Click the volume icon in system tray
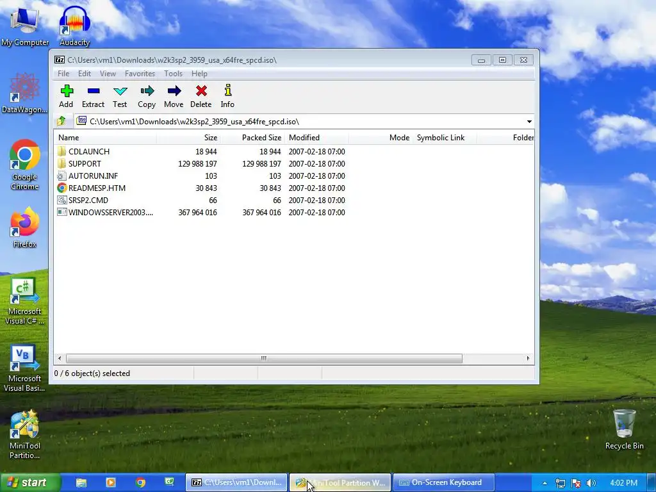656x492 pixels. [x=591, y=483]
